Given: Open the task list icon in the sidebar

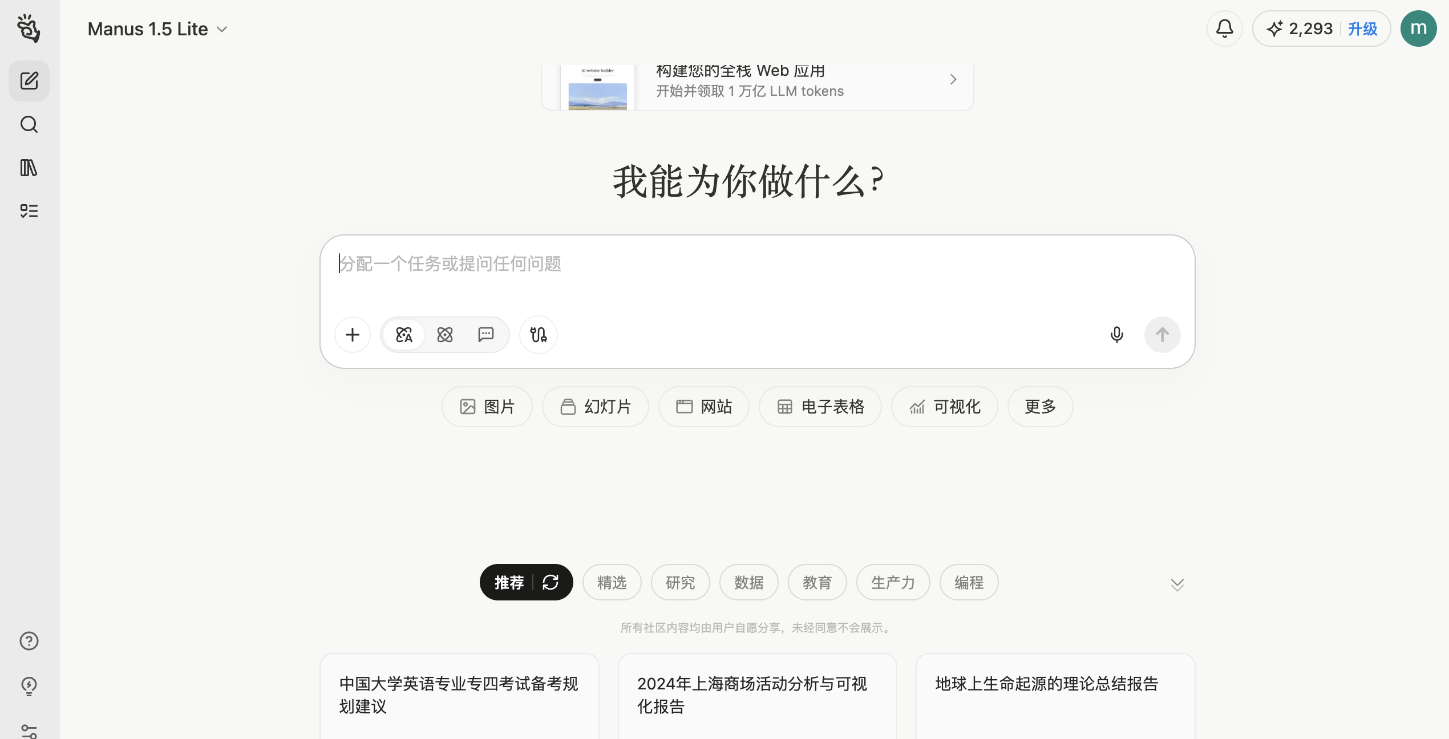Looking at the screenshot, I should (29, 211).
